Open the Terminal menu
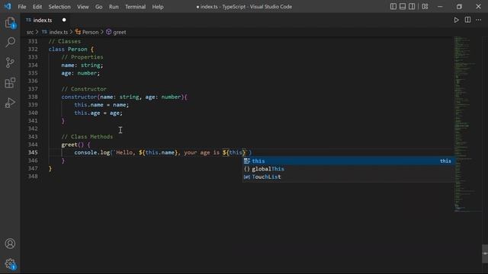The width and height of the screenshot is (488, 274). pos(135,7)
